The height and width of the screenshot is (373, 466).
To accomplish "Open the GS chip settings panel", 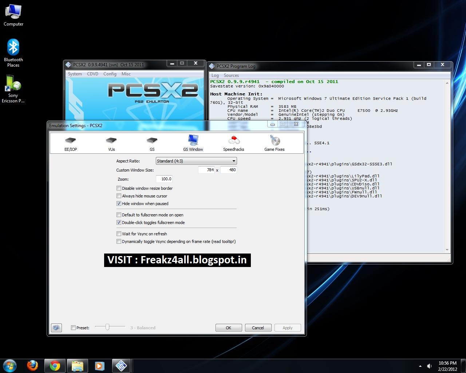I will point(152,143).
